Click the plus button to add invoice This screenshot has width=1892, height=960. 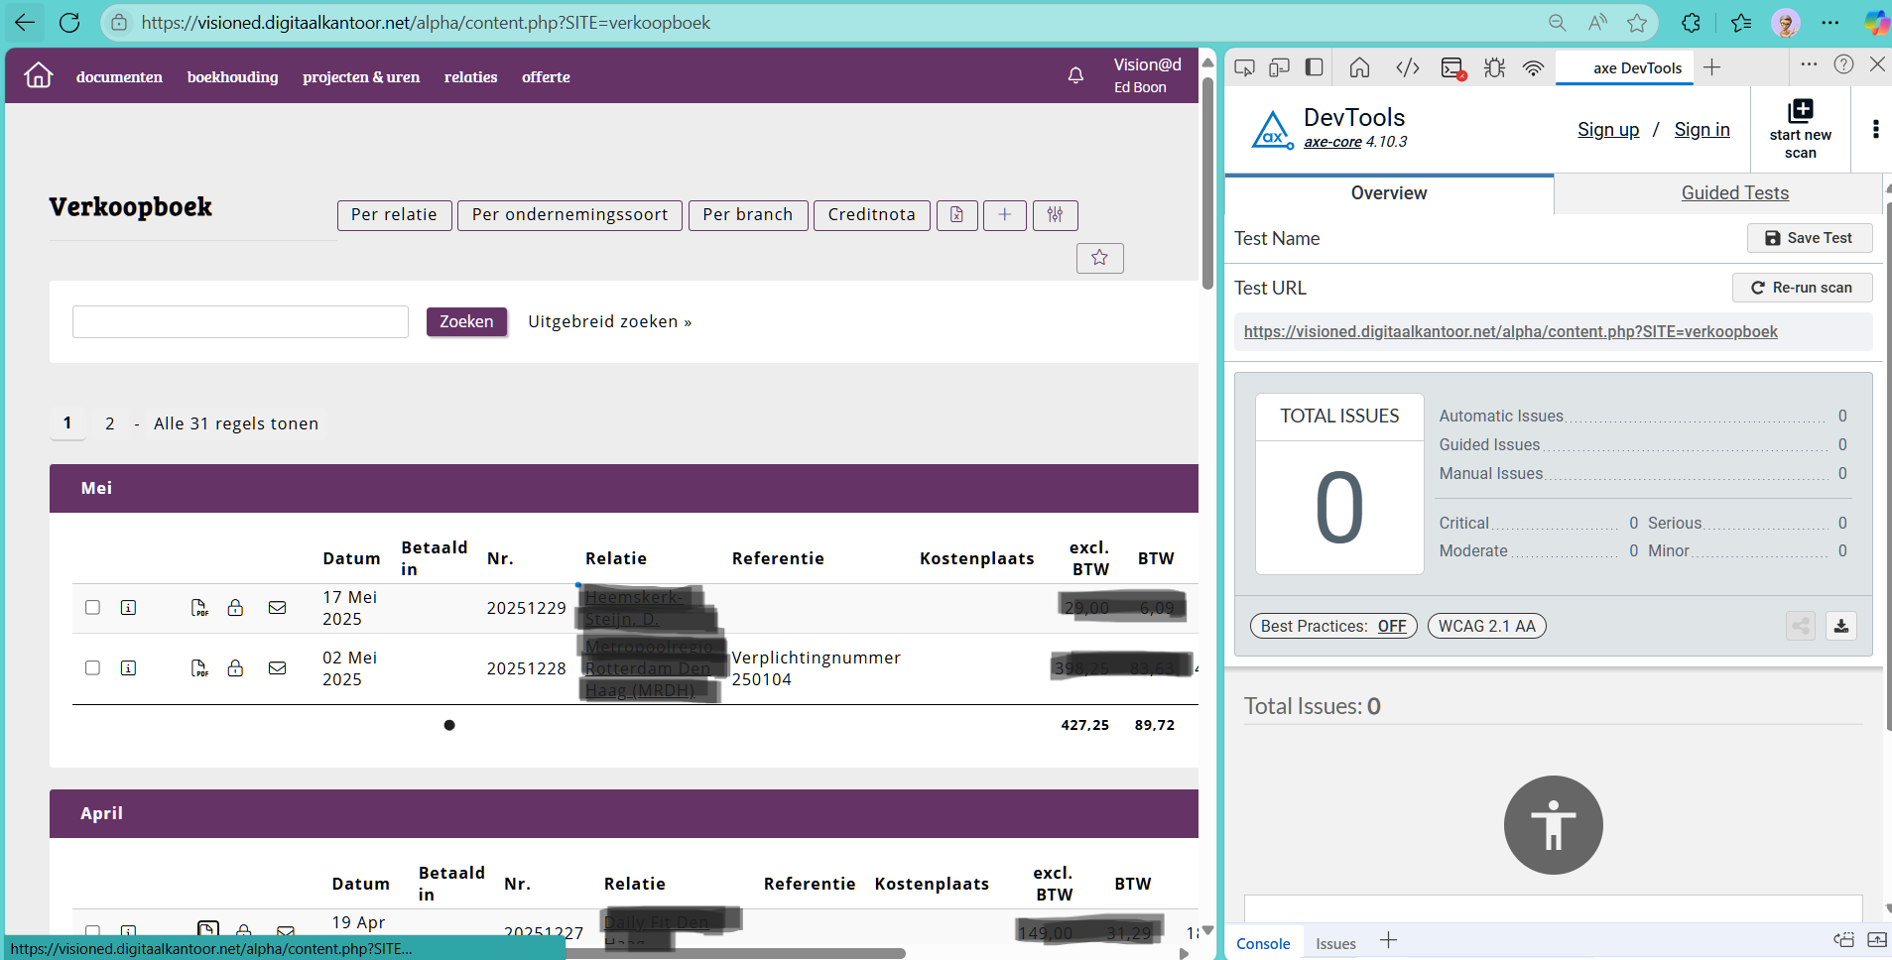1005,215
